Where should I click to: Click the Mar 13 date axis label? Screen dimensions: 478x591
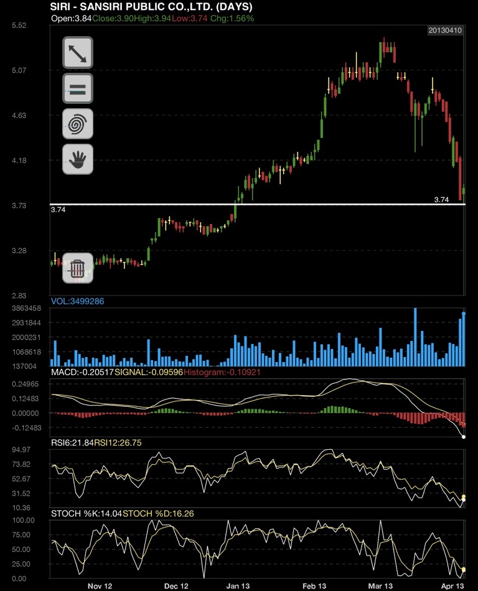point(380,586)
